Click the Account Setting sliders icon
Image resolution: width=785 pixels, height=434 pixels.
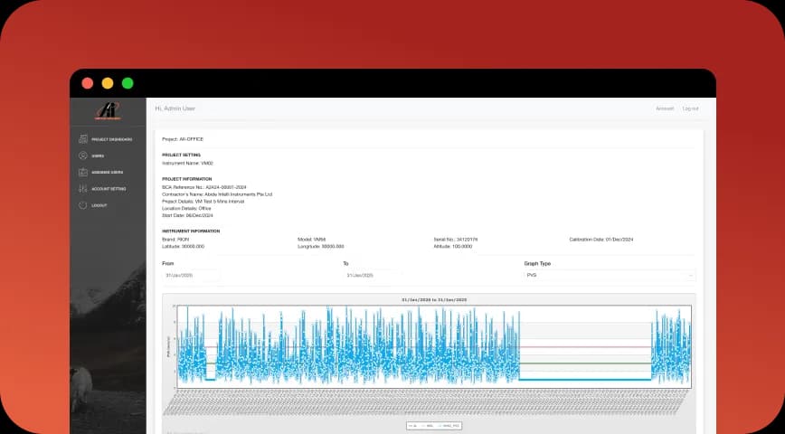coord(83,189)
